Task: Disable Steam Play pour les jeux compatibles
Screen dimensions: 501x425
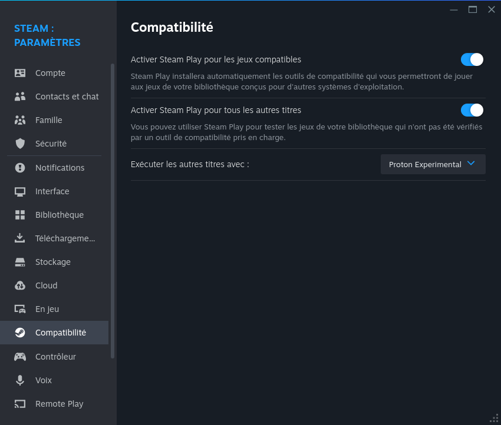Action: 472,59
